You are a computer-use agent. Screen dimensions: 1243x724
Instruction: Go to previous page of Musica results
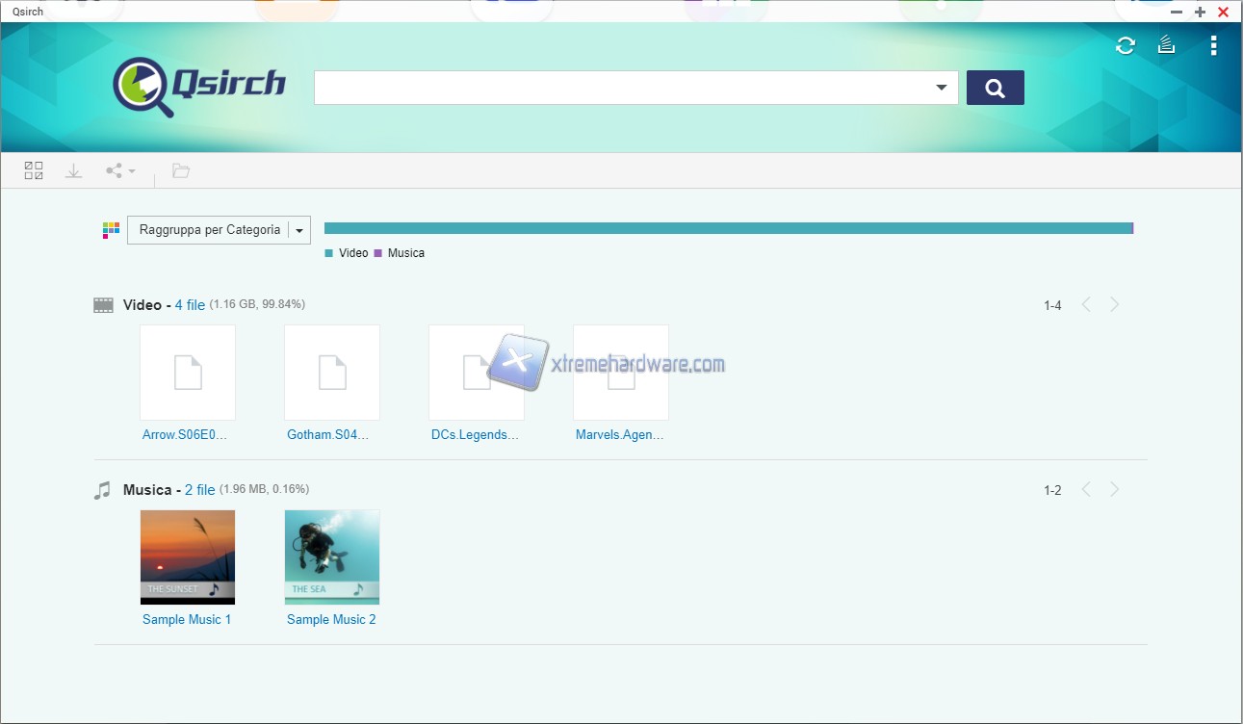(1086, 489)
